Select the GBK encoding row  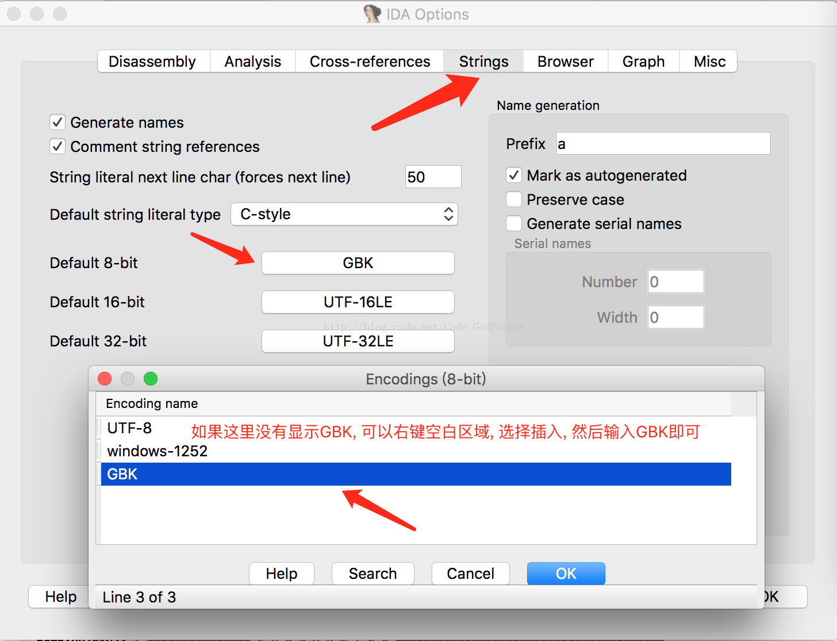pyautogui.click(x=416, y=474)
